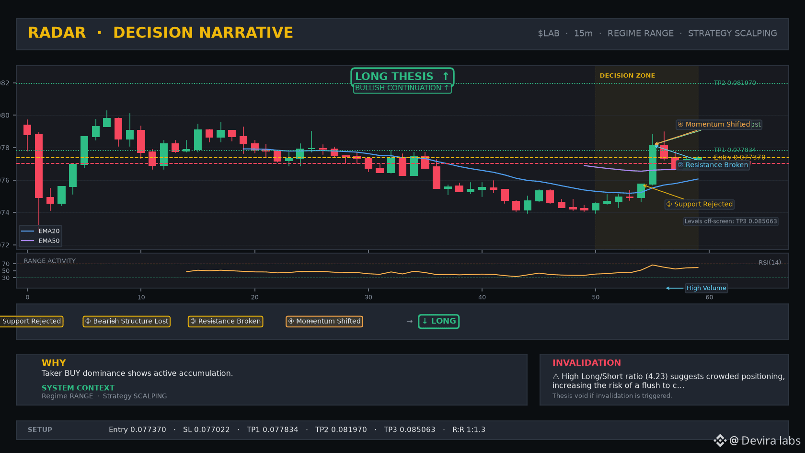Click the RADAR DECISION NARRATIVE title

coord(161,33)
